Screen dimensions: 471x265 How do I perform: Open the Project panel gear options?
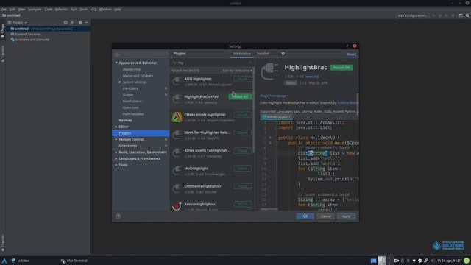coord(80,22)
